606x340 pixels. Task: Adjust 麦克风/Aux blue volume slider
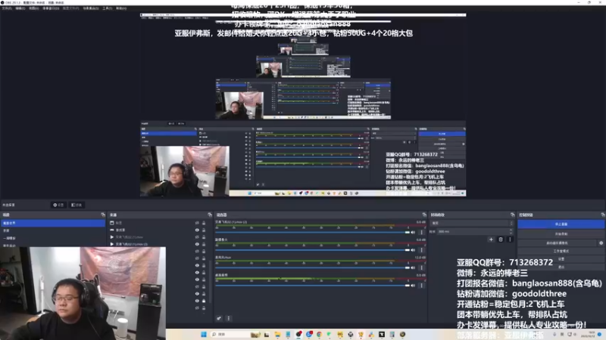(312, 267)
